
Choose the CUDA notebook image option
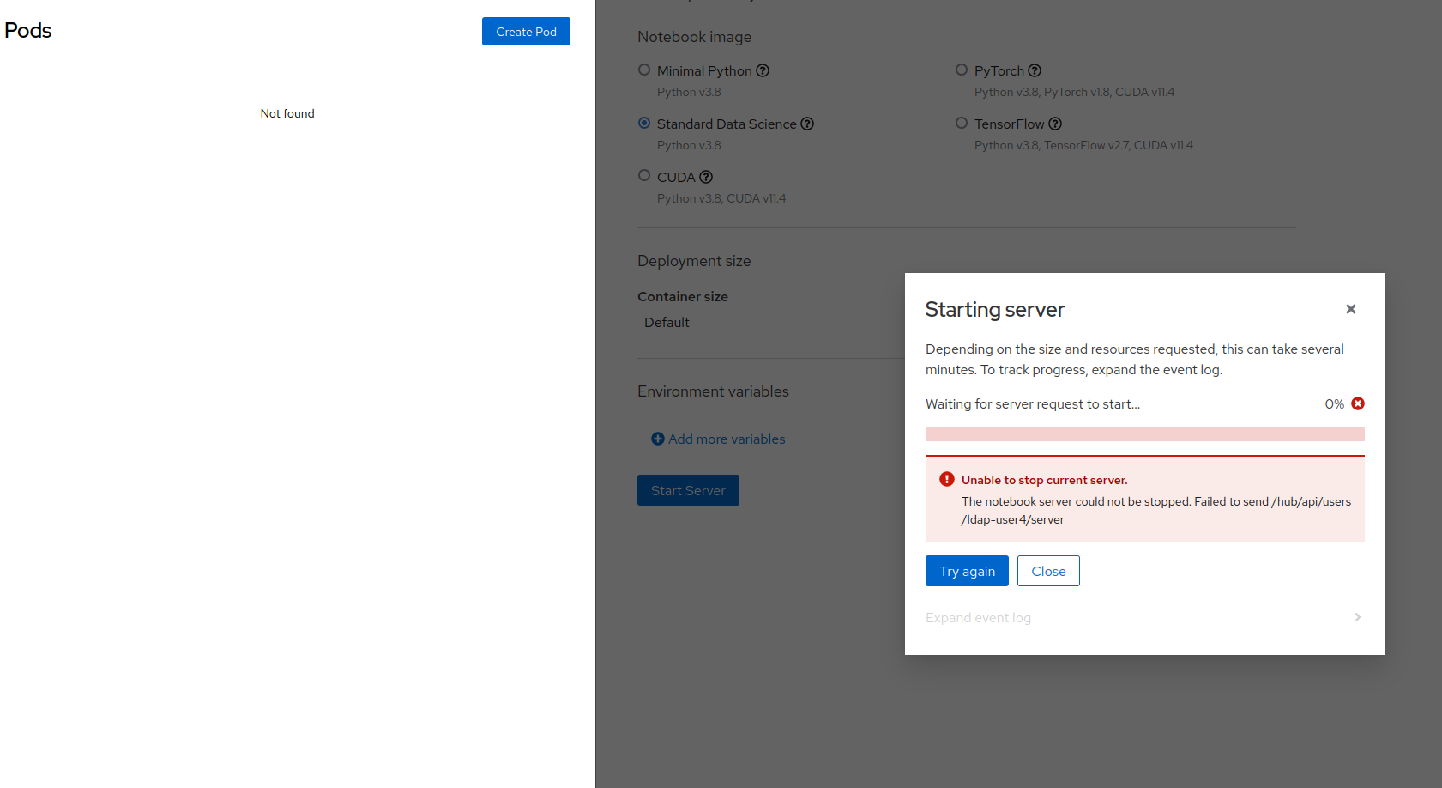(x=644, y=176)
